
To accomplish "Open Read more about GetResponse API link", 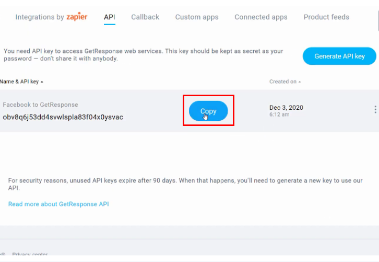I will 58,204.
